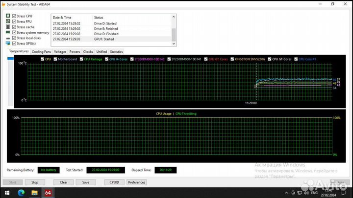The height and width of the screenshot is (198, 353).
Task: Uncheck the Stress FPU checkbox
Action: (14, 22)
